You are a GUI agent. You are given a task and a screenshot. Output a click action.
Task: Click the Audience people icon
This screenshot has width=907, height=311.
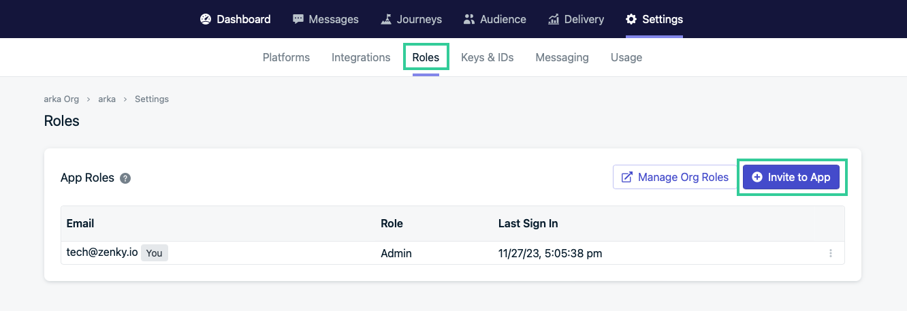pyautogui.click(x=469, y=19)
